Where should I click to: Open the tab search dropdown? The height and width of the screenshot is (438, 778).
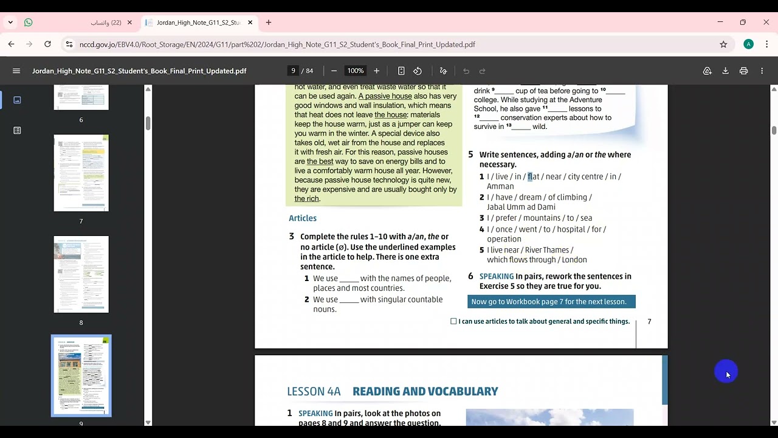click(x=10, y=23)
